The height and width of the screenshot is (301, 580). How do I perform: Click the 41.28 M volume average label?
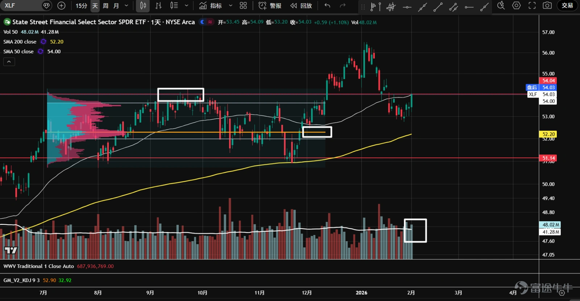point(550,232)
